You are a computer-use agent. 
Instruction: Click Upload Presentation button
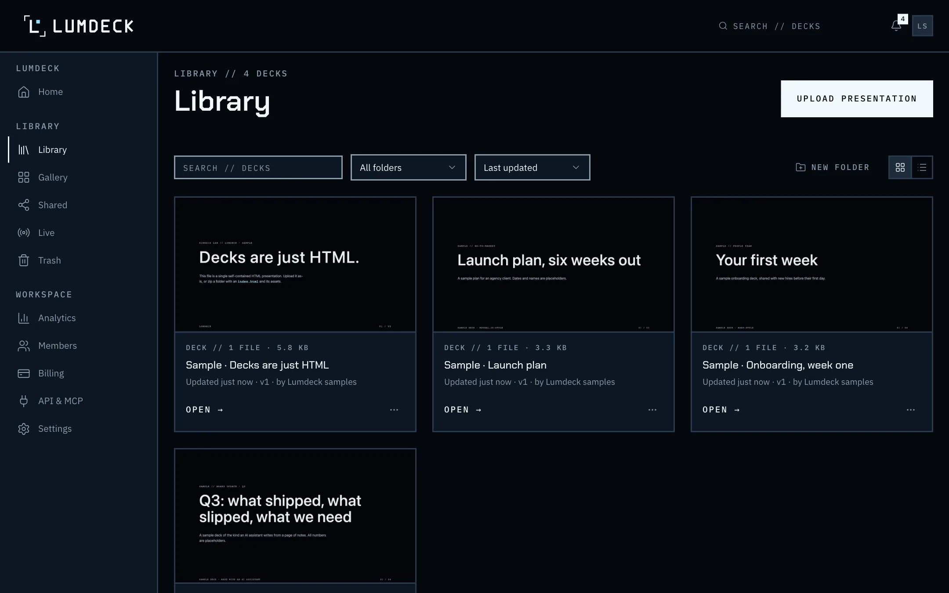(857, 99)
